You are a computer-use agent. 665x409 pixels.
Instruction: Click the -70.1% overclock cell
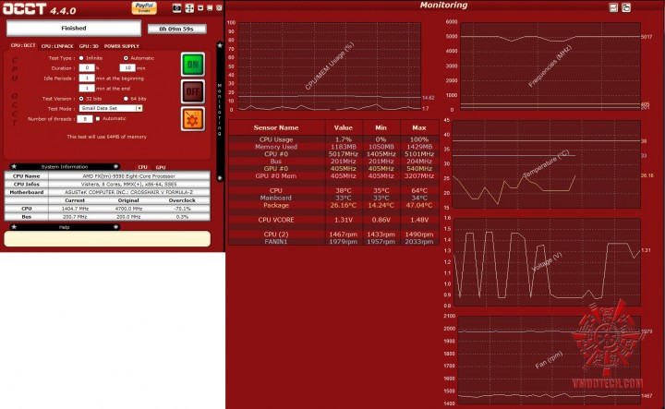pos(182,209)
